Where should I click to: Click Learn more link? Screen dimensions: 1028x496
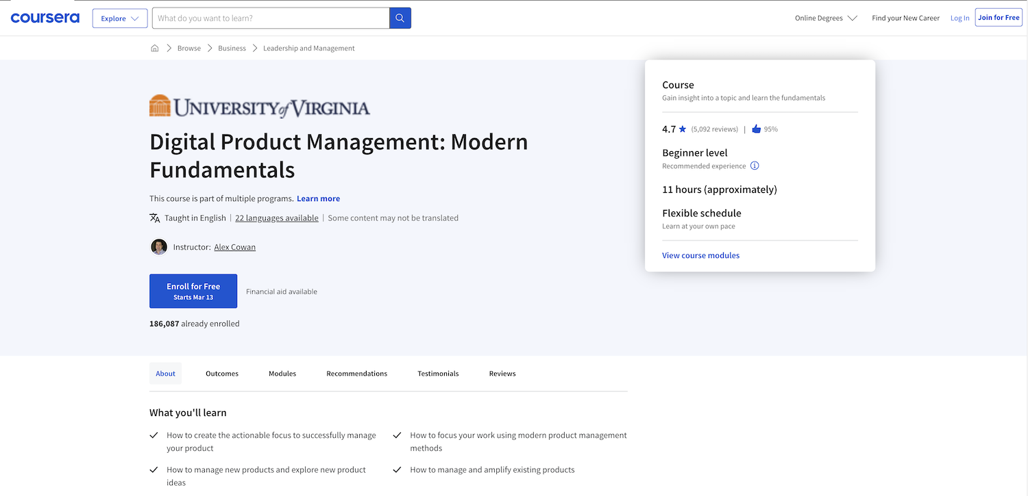319,198
